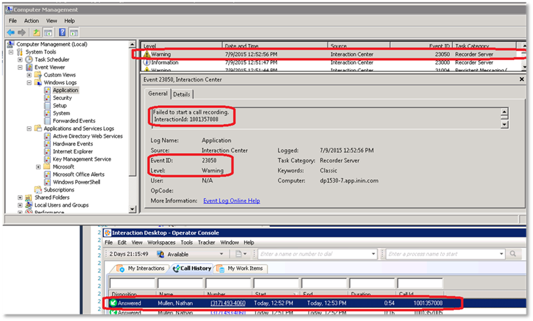Open the Available status dropdown
Viewport: 533px width, 321px height.
[x=221, y=254]
